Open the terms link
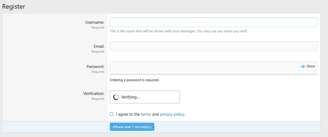Viewport: 328px width, 137px height. (x=146, y=114)
